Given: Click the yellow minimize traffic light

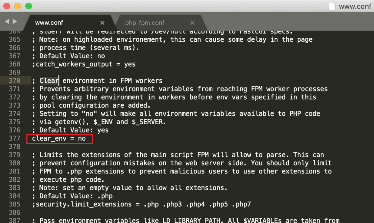Looking at the screenshot, I should click(x=17, y=6).
